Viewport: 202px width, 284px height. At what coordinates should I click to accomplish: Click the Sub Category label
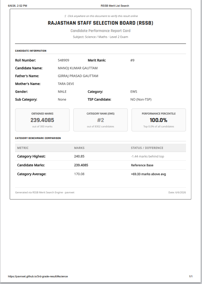click(x=26, y=99)
